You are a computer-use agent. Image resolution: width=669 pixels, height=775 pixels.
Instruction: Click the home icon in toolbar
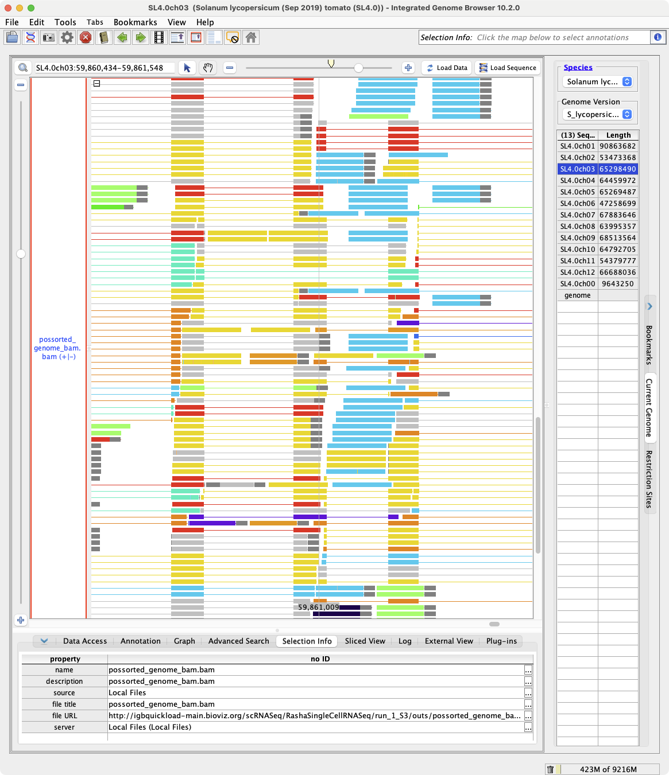251,38
